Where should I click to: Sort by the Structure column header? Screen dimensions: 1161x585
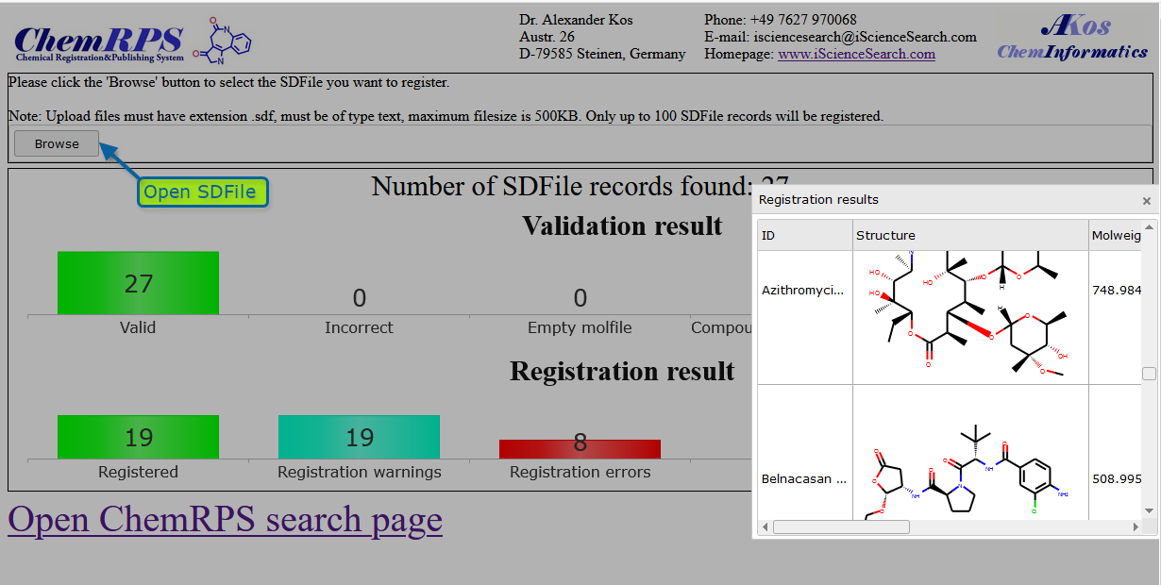point(970,235)
